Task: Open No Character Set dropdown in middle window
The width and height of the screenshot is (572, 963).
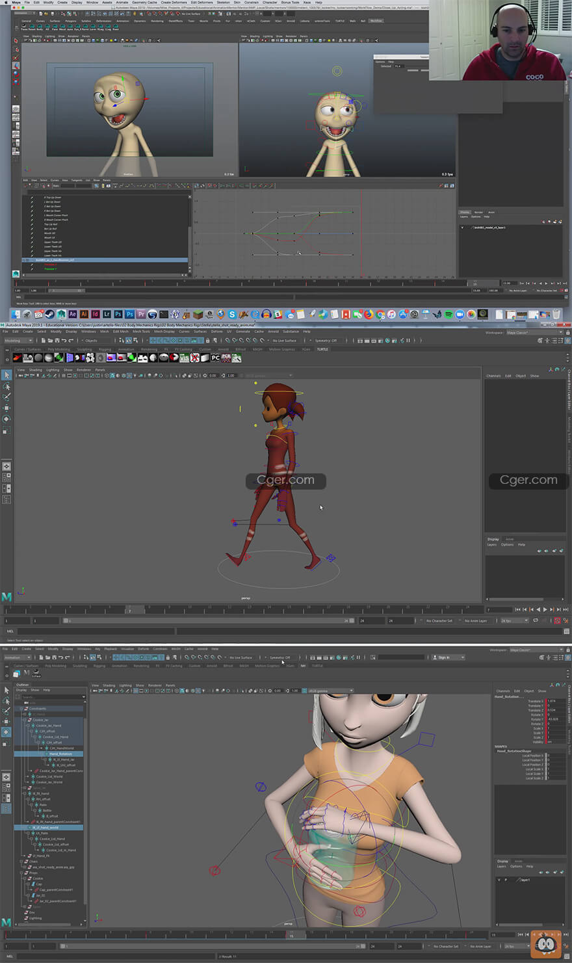Action: point(439,621)
